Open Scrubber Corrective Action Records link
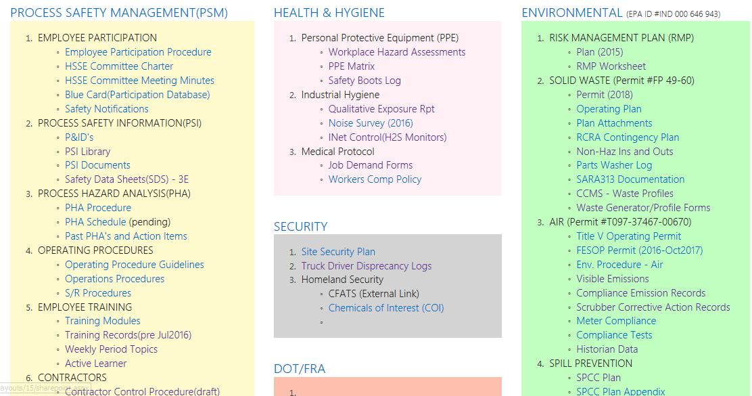Screen dimensions: 752x396 [x=653, y=307]
